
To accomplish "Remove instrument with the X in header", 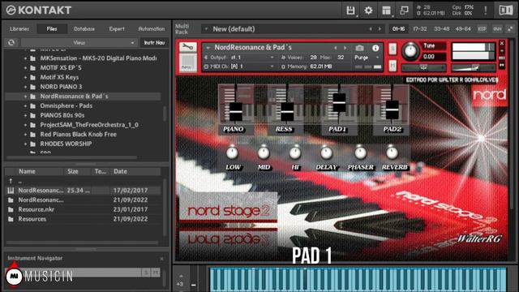I will pyautogui.click(x=502, y=43).
